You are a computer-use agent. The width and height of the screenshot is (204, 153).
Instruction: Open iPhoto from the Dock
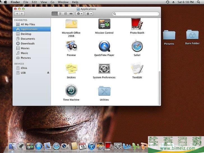100,146
